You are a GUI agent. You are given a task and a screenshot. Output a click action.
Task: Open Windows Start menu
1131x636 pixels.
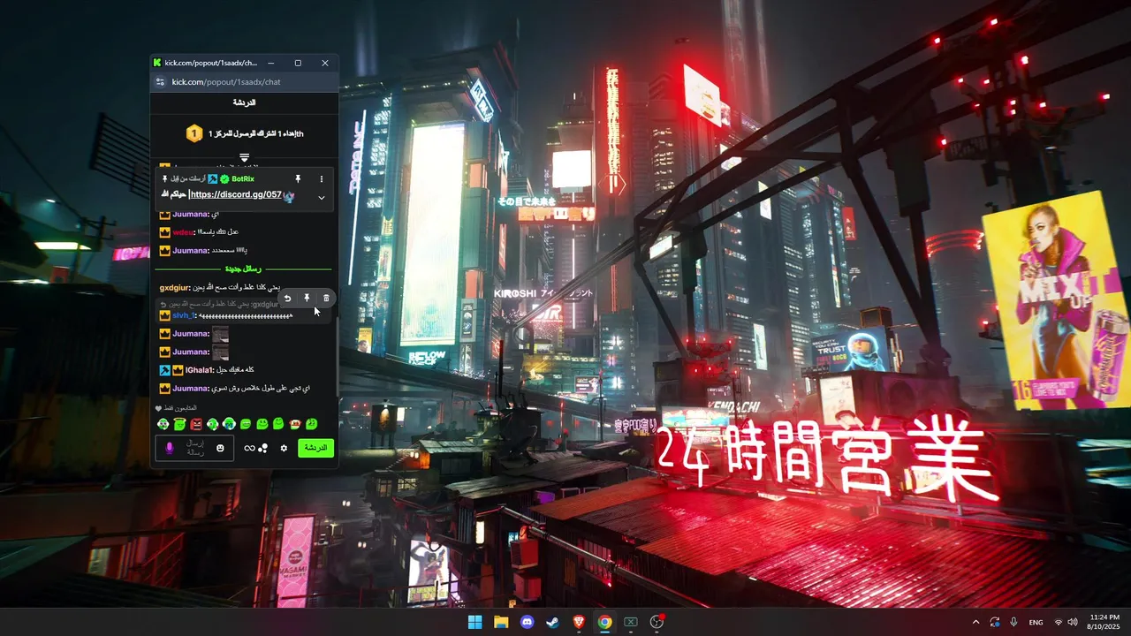click(x=475, y=622)
